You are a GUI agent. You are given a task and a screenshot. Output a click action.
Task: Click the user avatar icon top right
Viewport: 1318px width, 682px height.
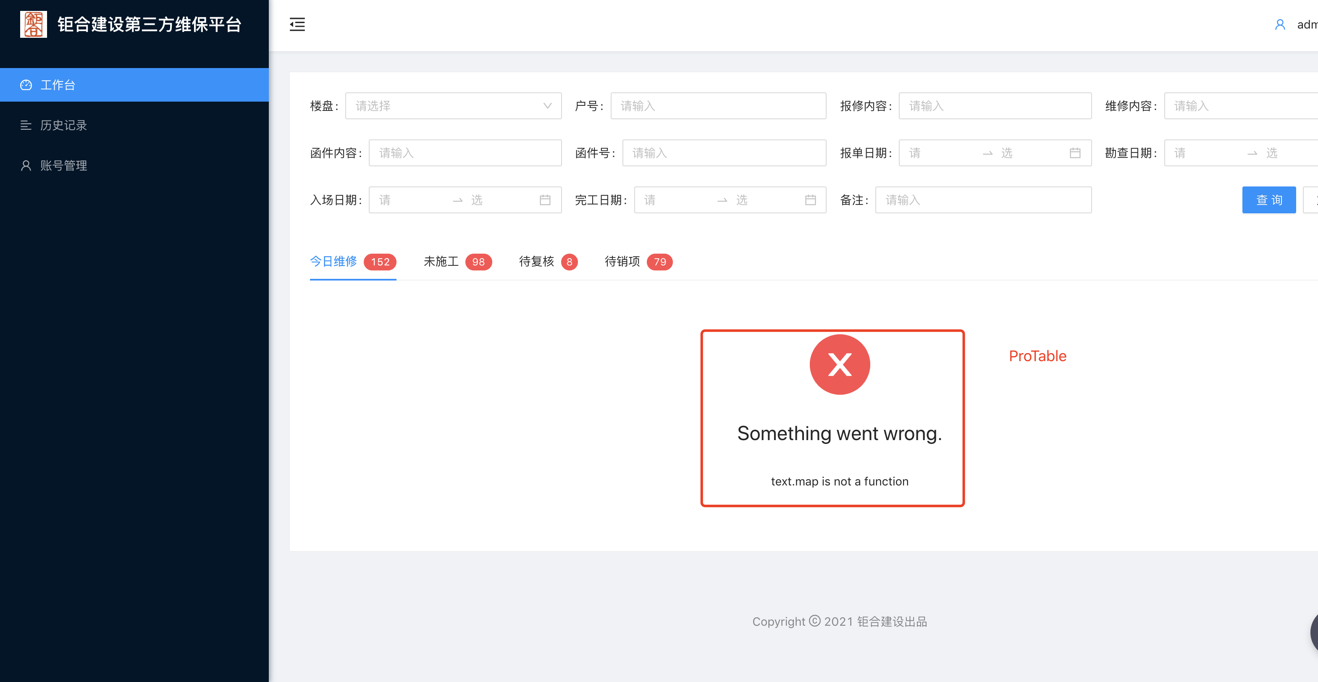point(1280,24)
